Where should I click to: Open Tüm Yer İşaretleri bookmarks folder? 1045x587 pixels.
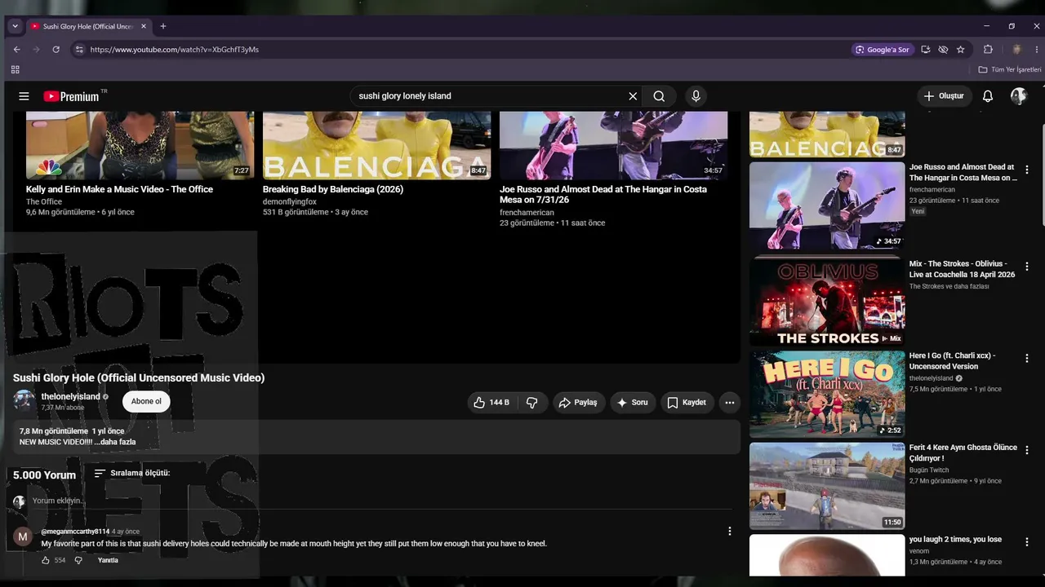click(1010, 70)
